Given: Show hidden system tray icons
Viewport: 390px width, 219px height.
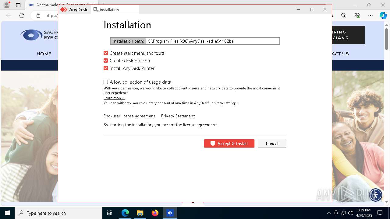Looking at the screenshot, I should tap(328, 213).
